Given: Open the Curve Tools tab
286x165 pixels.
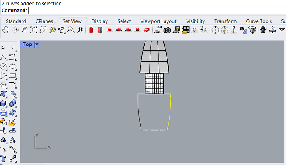Looking at the screenshot, I should (x=259, y=21).
